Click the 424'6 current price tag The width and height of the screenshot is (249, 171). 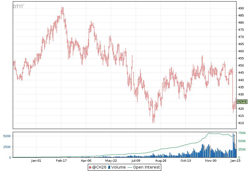pos(242,102)
